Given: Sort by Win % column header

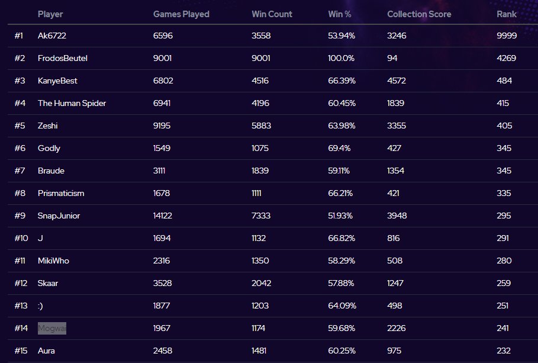Looking at the screenshot, I should pyautogui.click(x=339, y=14).
